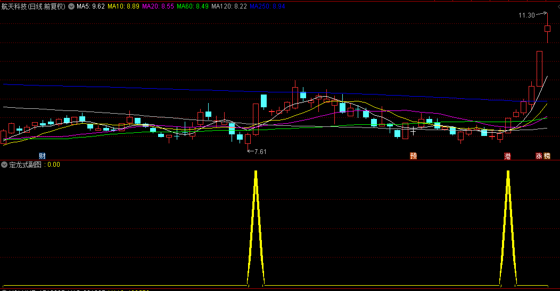Click the 0.00 indicator value
The width and height of the screenshot is (560, 291).
(54, 165)
